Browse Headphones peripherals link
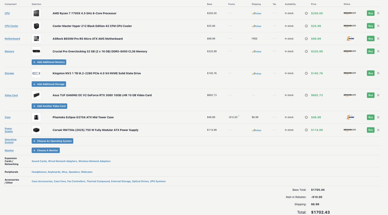Screen dimensions: 388x215 coord(39,172)
